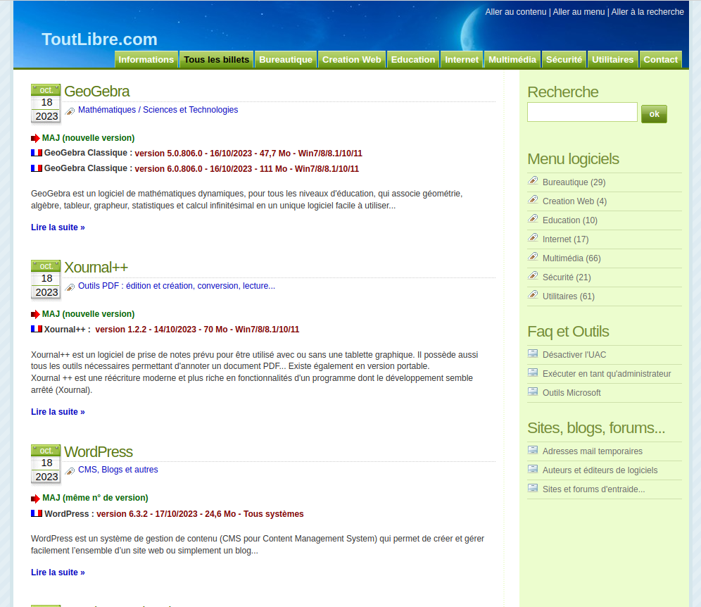Click the tag icon beside CMS, Blogs et autres

click(x=70, y=471)
